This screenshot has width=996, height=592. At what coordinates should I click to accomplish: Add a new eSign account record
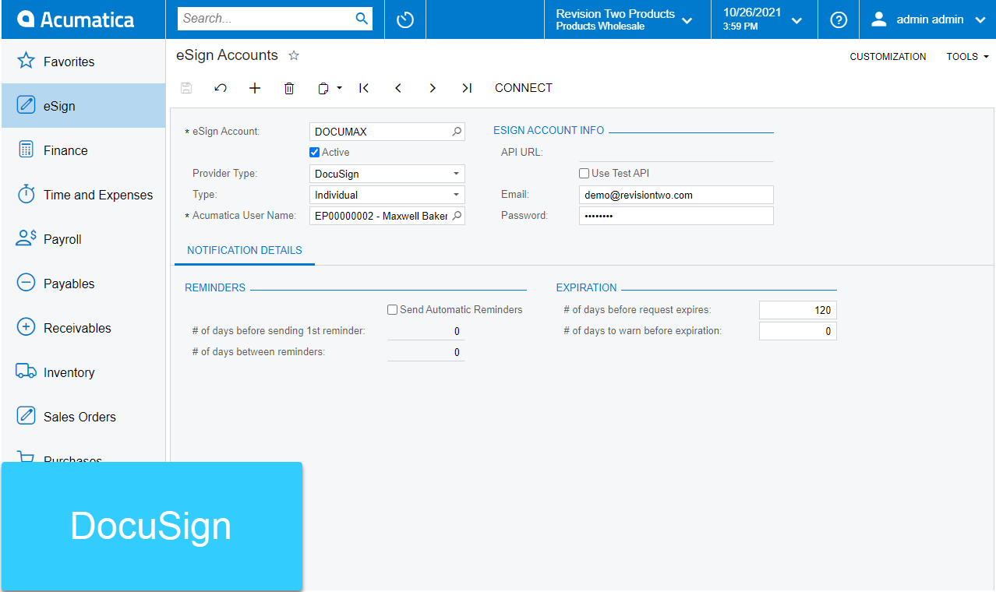coord(255,88)
